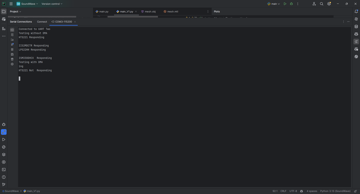Hide the Serial Connections panel
Image resolution: width=360 pixels, height=194 pixels.
pyautogui.click(x=348, y=22)
